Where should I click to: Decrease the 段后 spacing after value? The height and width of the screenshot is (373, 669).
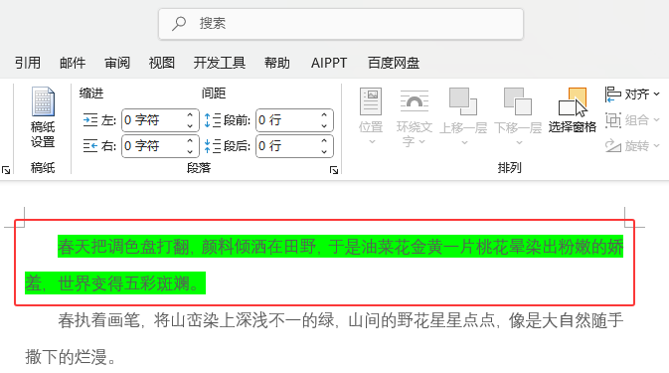click(x=324, y=151)
